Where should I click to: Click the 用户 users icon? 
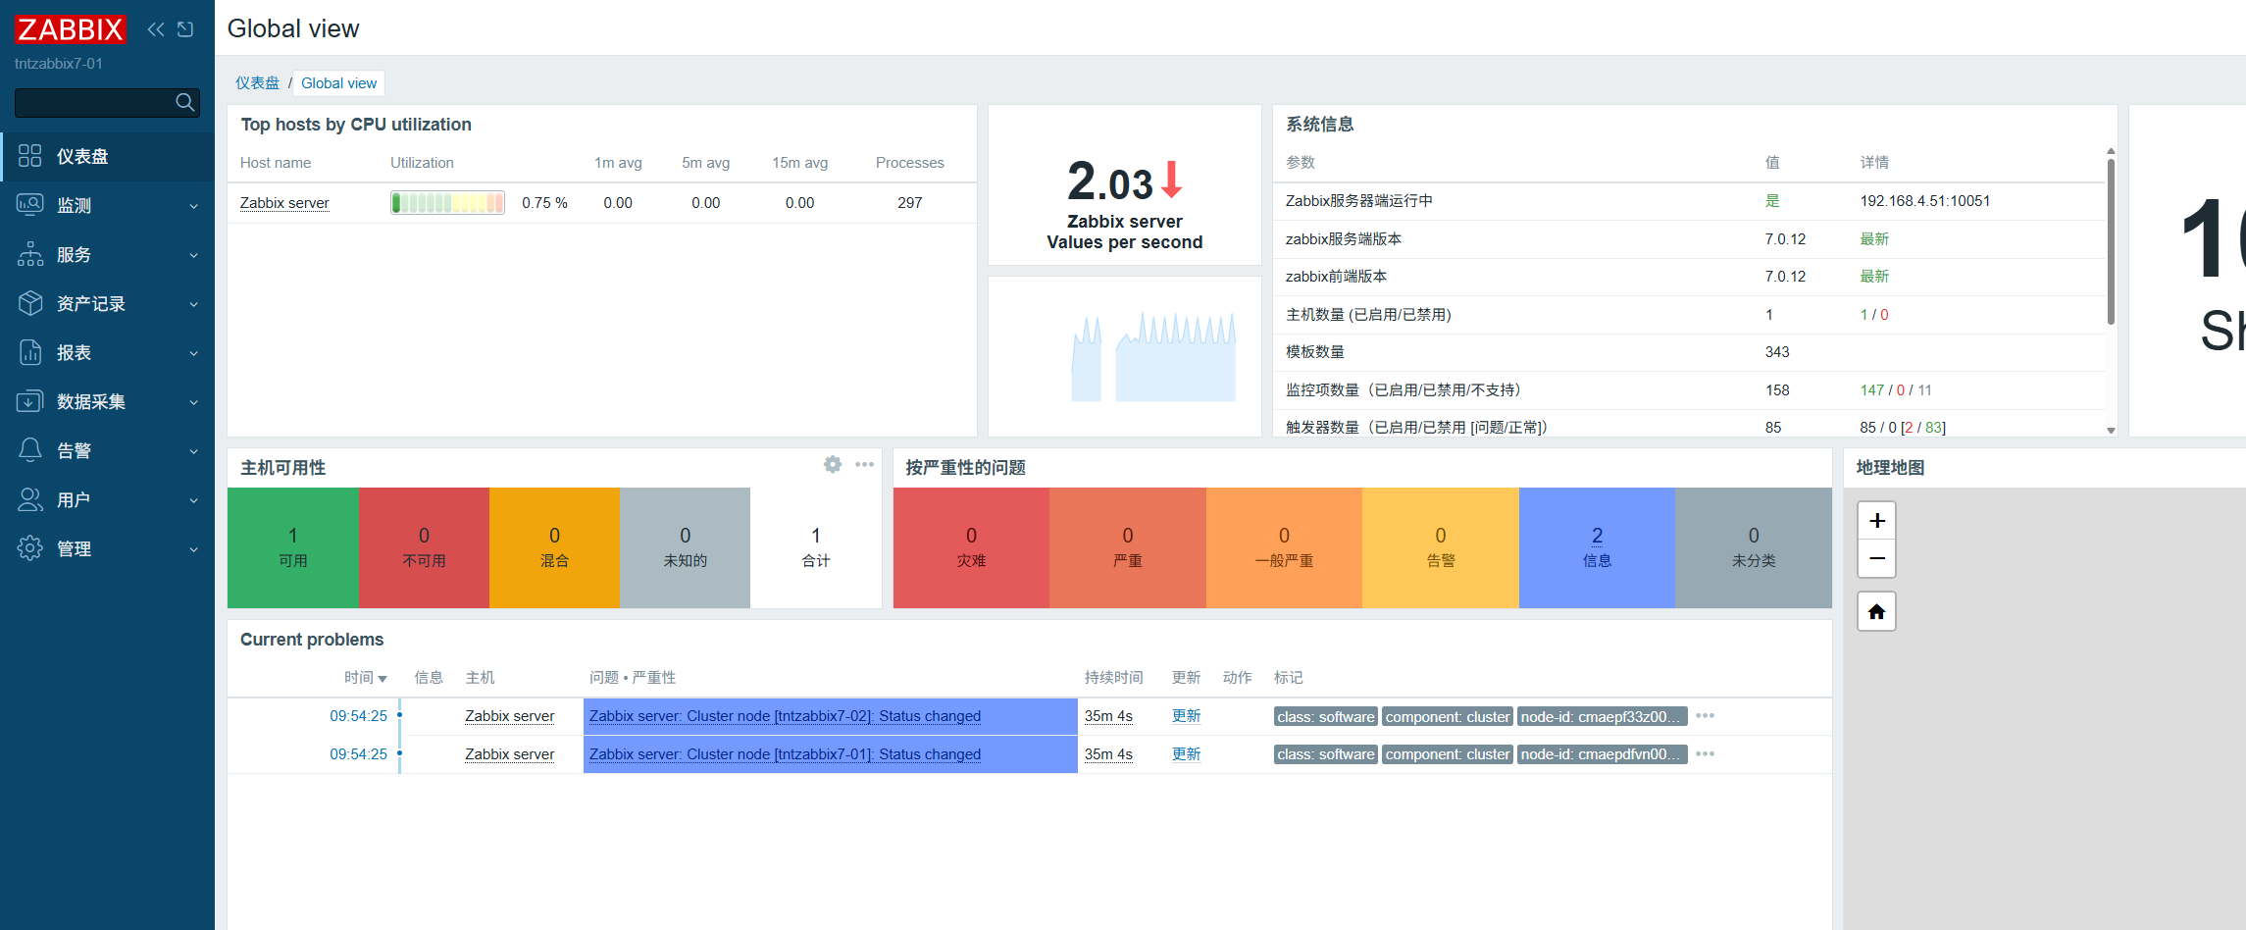click(30, 499)
